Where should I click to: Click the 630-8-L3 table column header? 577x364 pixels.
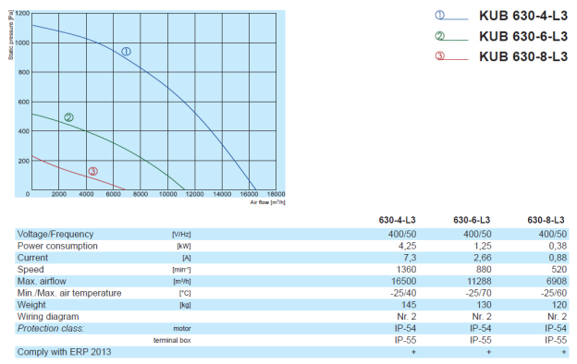tap(546, 220)
